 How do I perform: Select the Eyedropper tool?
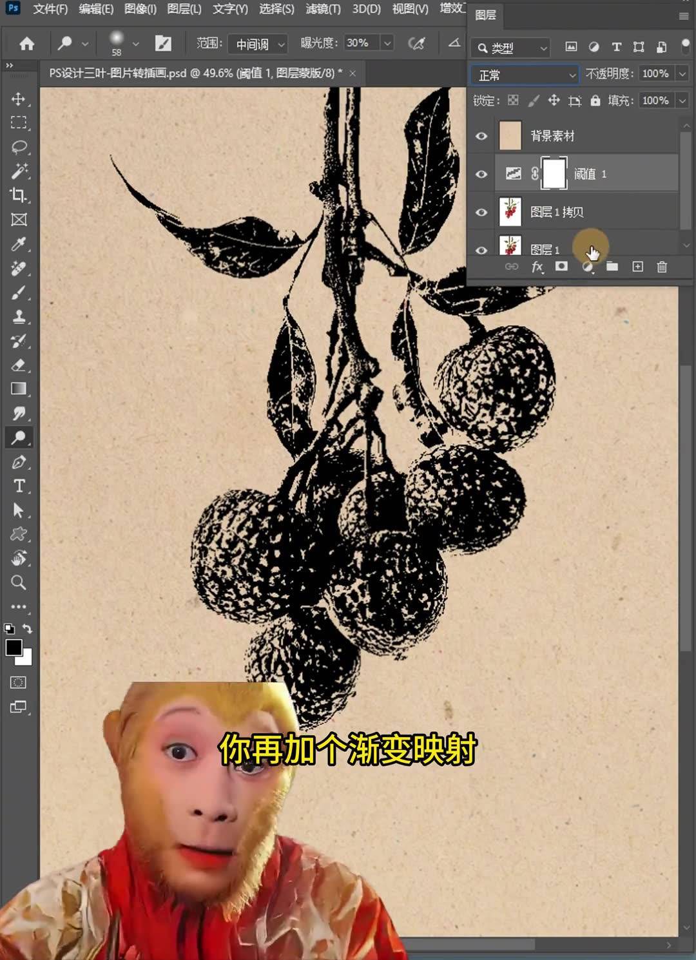(x=19, y=244)
